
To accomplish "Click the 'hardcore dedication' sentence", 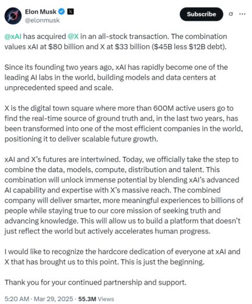I will [x=122, y=252].
